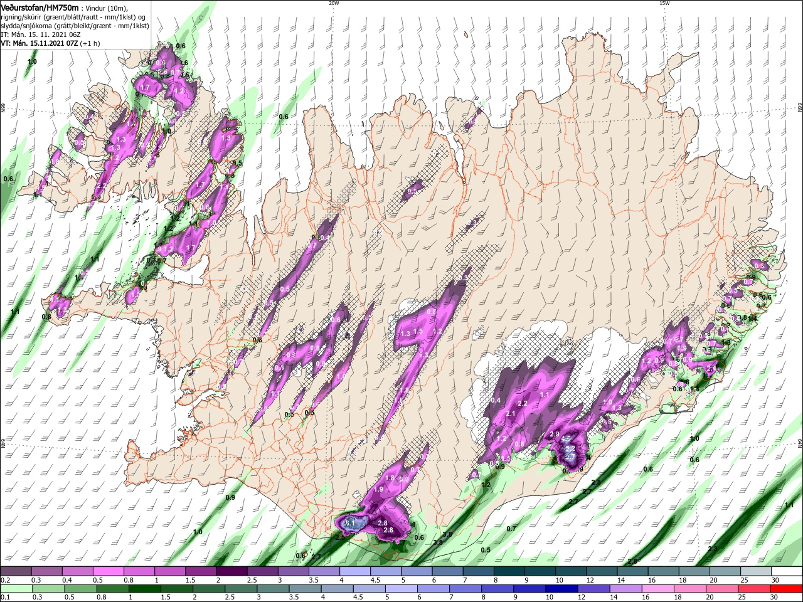Pick the medium green 0.5 rain legend swatch

pos(80,589)
